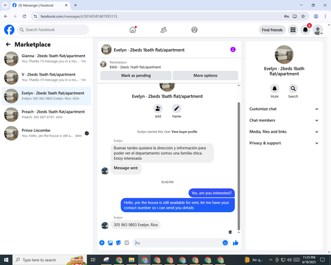Click the 10:40 PM timestamp

pyautogui.click(x=167, y=182)
